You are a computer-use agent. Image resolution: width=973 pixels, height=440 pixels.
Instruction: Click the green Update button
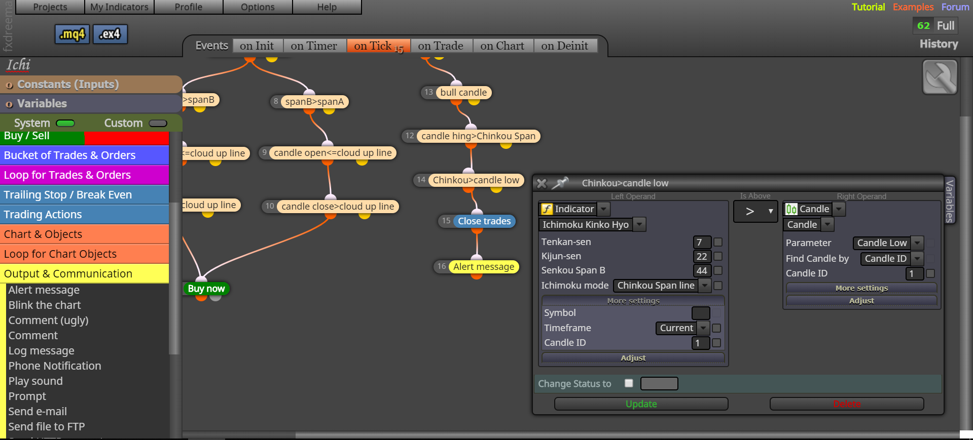[x=641, y=404]
